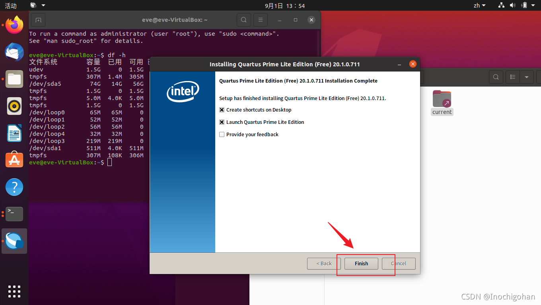
Task: Open LibreOffice Writer from the dock
Action: 14,133
